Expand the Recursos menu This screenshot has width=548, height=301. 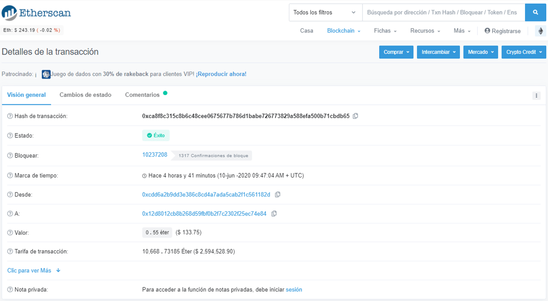point(425,31)
